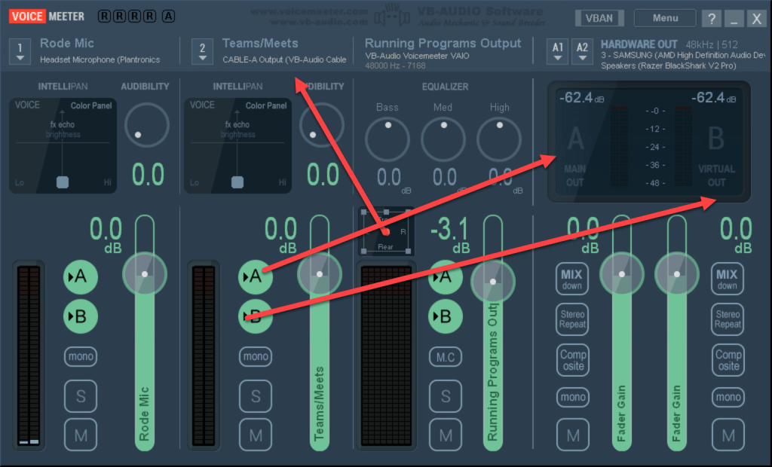Screen dimensions: 772x467
Task: Mute the Rode Mic strip
Action: (x=81, y=435)
